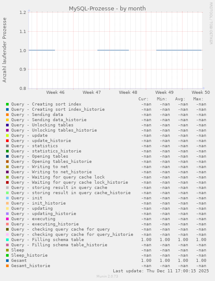This screenshot has height=281, width=215.
Task: Click 'Query - Waiting for query cache lock_historie' label
Action: (x=70, y=182)
